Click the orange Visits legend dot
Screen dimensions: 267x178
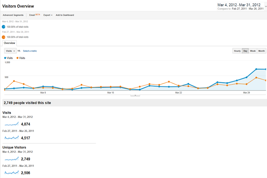17,58
